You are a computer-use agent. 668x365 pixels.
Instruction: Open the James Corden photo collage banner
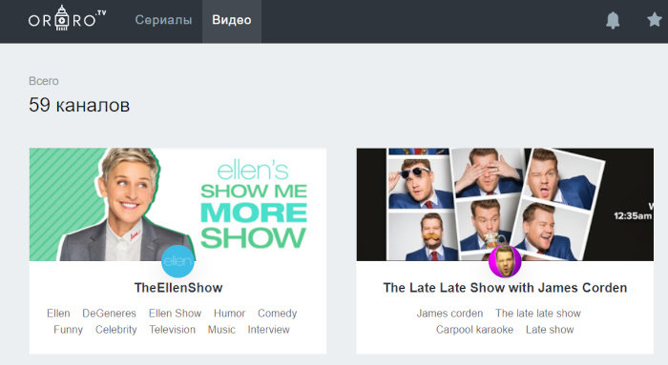coord(505,204)
